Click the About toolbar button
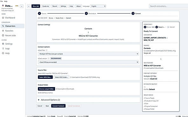 point(79,6)
